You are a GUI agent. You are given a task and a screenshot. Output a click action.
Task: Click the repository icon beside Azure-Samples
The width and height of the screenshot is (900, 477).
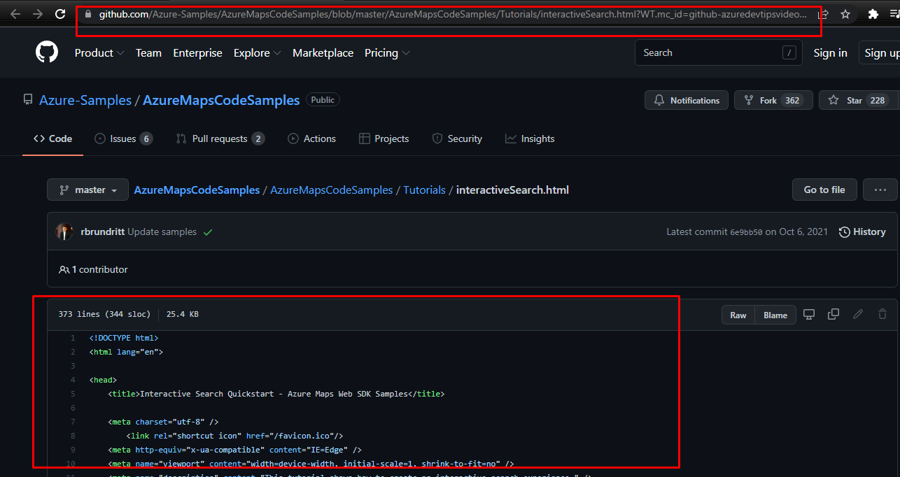coord(28,100)
